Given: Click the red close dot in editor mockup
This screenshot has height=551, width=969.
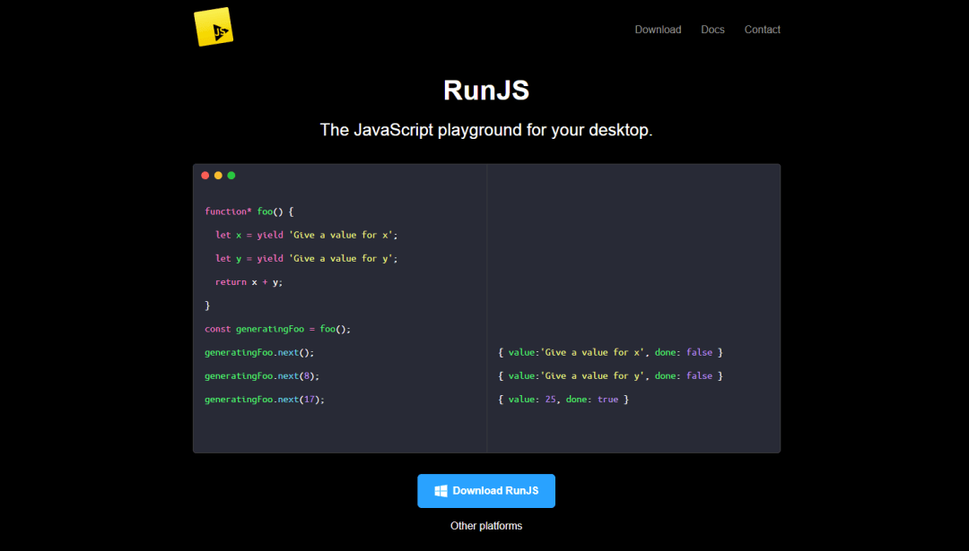Looking at the screenshot, I should coord(205,176).
